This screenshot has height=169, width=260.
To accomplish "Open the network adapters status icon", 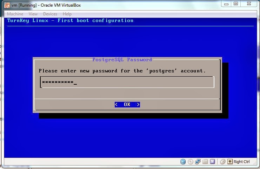I will click(198, 161).
